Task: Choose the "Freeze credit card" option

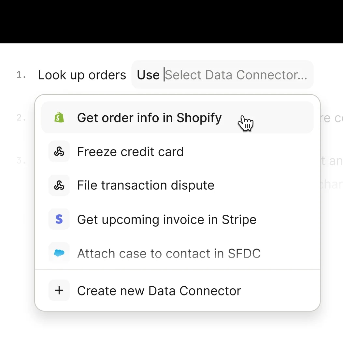Action: pos(130,151)
